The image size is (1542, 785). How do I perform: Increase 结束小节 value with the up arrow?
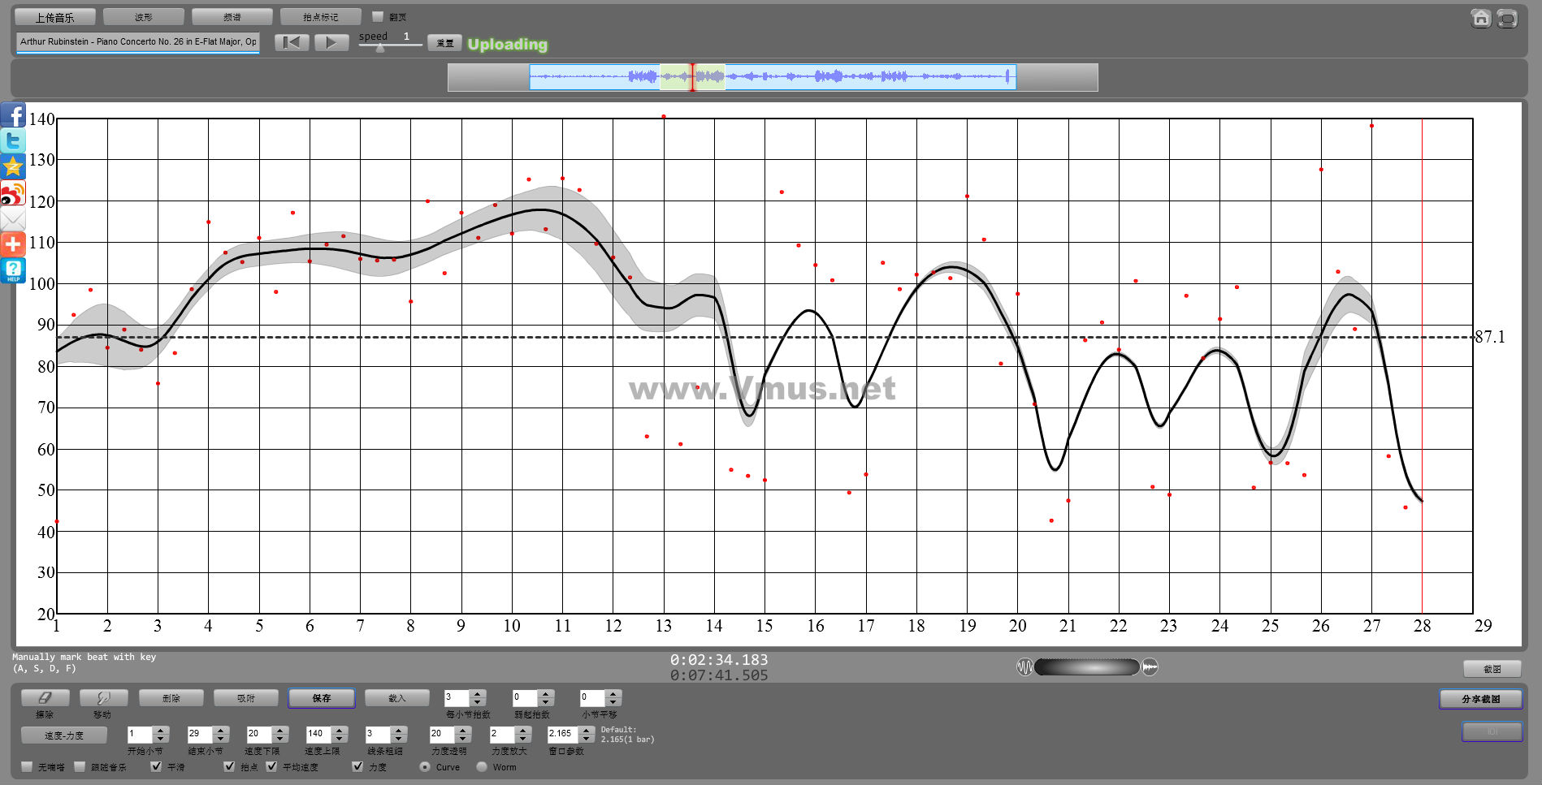[220, 730]
